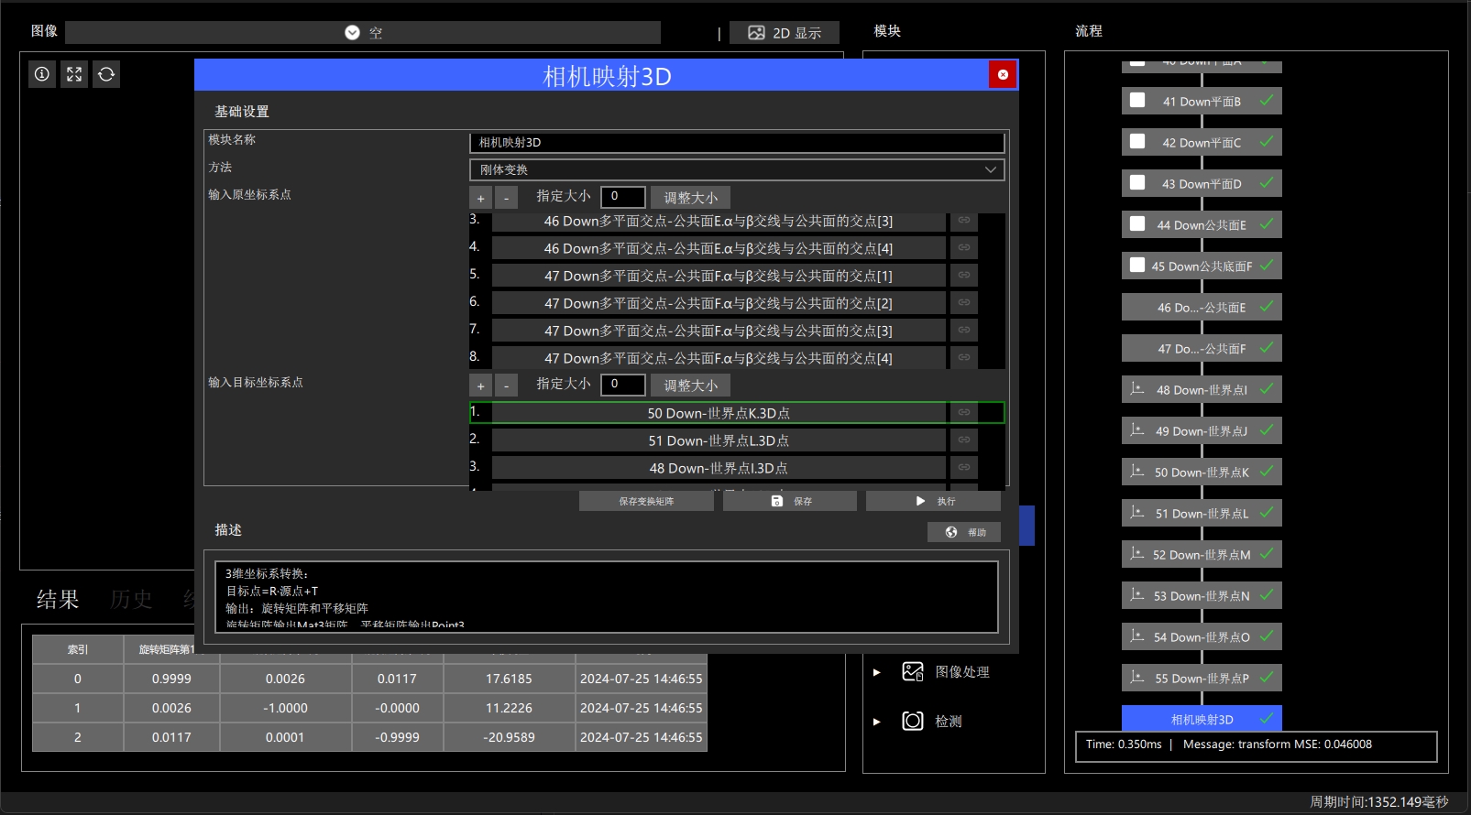Click the 执行 run button
This screenshot has height=815, width=1471.
tap(933, 501)
